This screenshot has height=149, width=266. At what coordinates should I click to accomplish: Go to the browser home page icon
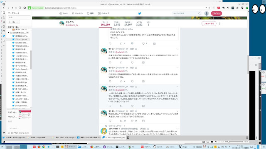[x=25, y=8]
